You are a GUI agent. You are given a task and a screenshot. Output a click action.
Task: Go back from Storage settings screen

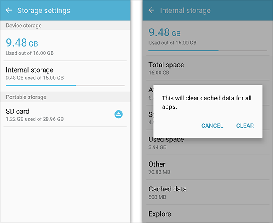click(9, 10)
